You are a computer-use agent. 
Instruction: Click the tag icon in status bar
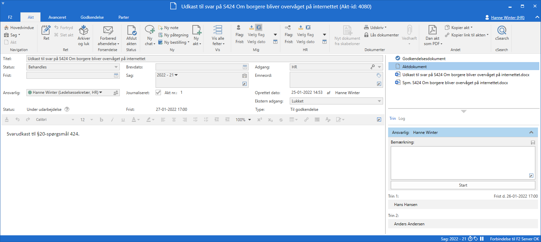pyautogui.click(x=476, y=239)
